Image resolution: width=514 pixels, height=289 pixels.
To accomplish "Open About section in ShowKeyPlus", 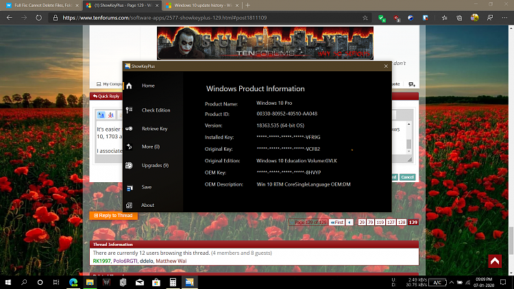I will [x=147, y=205].
